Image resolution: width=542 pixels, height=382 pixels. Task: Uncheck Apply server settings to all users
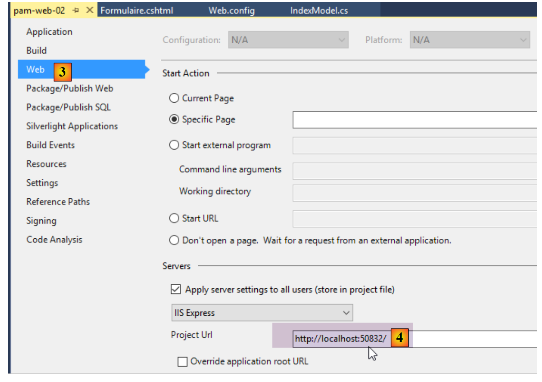[176, 290]
